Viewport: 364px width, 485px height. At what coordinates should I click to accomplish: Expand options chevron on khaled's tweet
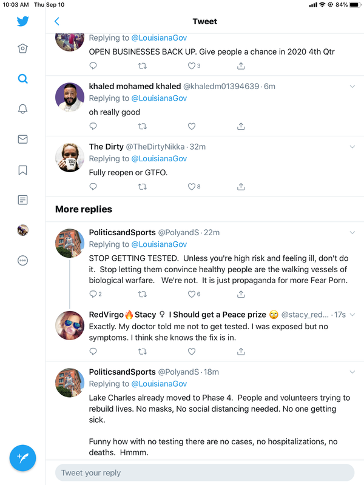pos(352,87)
